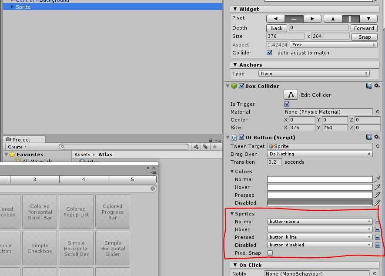Set pivot to horizontal center
This screenshot has width=385, height=276.
pos(294,19)
